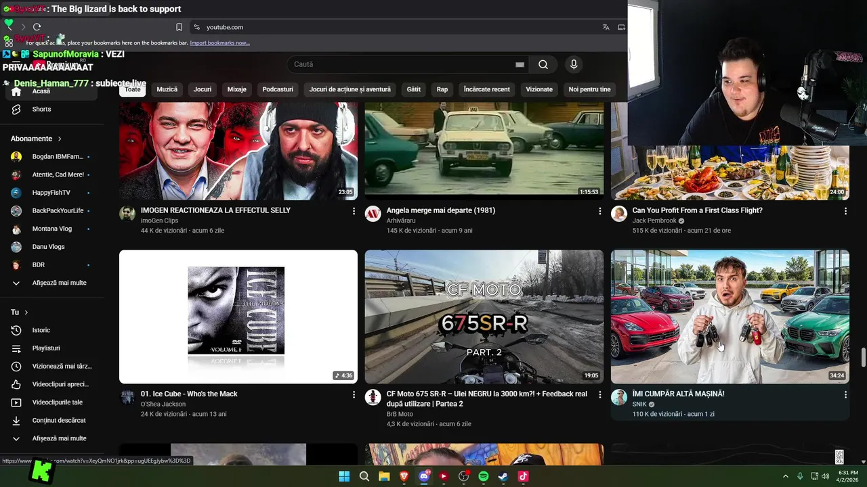Open Arhivăraru channel avatar
867x487 pixels.
[x=373, y=214]
